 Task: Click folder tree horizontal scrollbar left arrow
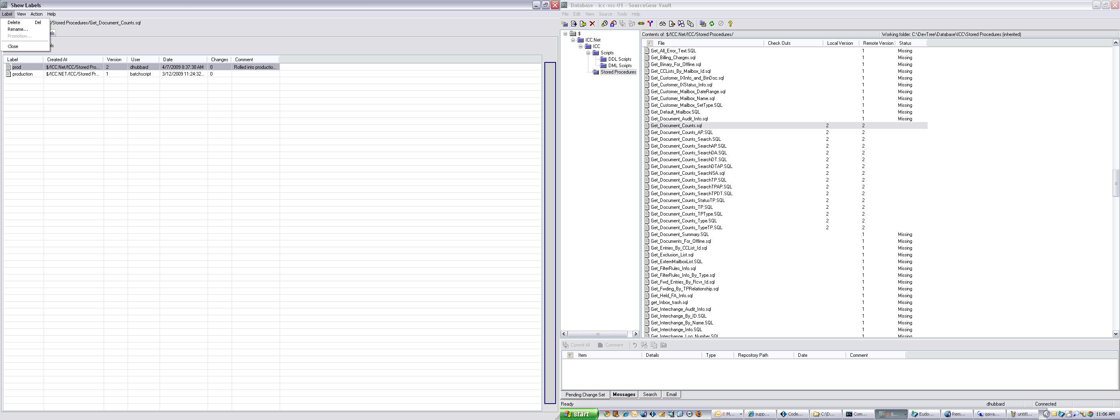pos(564,334)
